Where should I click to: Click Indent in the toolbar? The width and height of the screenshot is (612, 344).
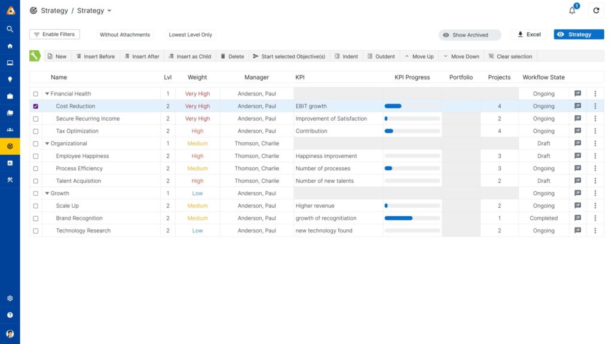tap(346, 56)
